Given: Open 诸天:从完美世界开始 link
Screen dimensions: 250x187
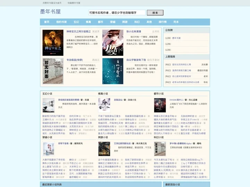Looking at the screenshot, I should 53,133.
